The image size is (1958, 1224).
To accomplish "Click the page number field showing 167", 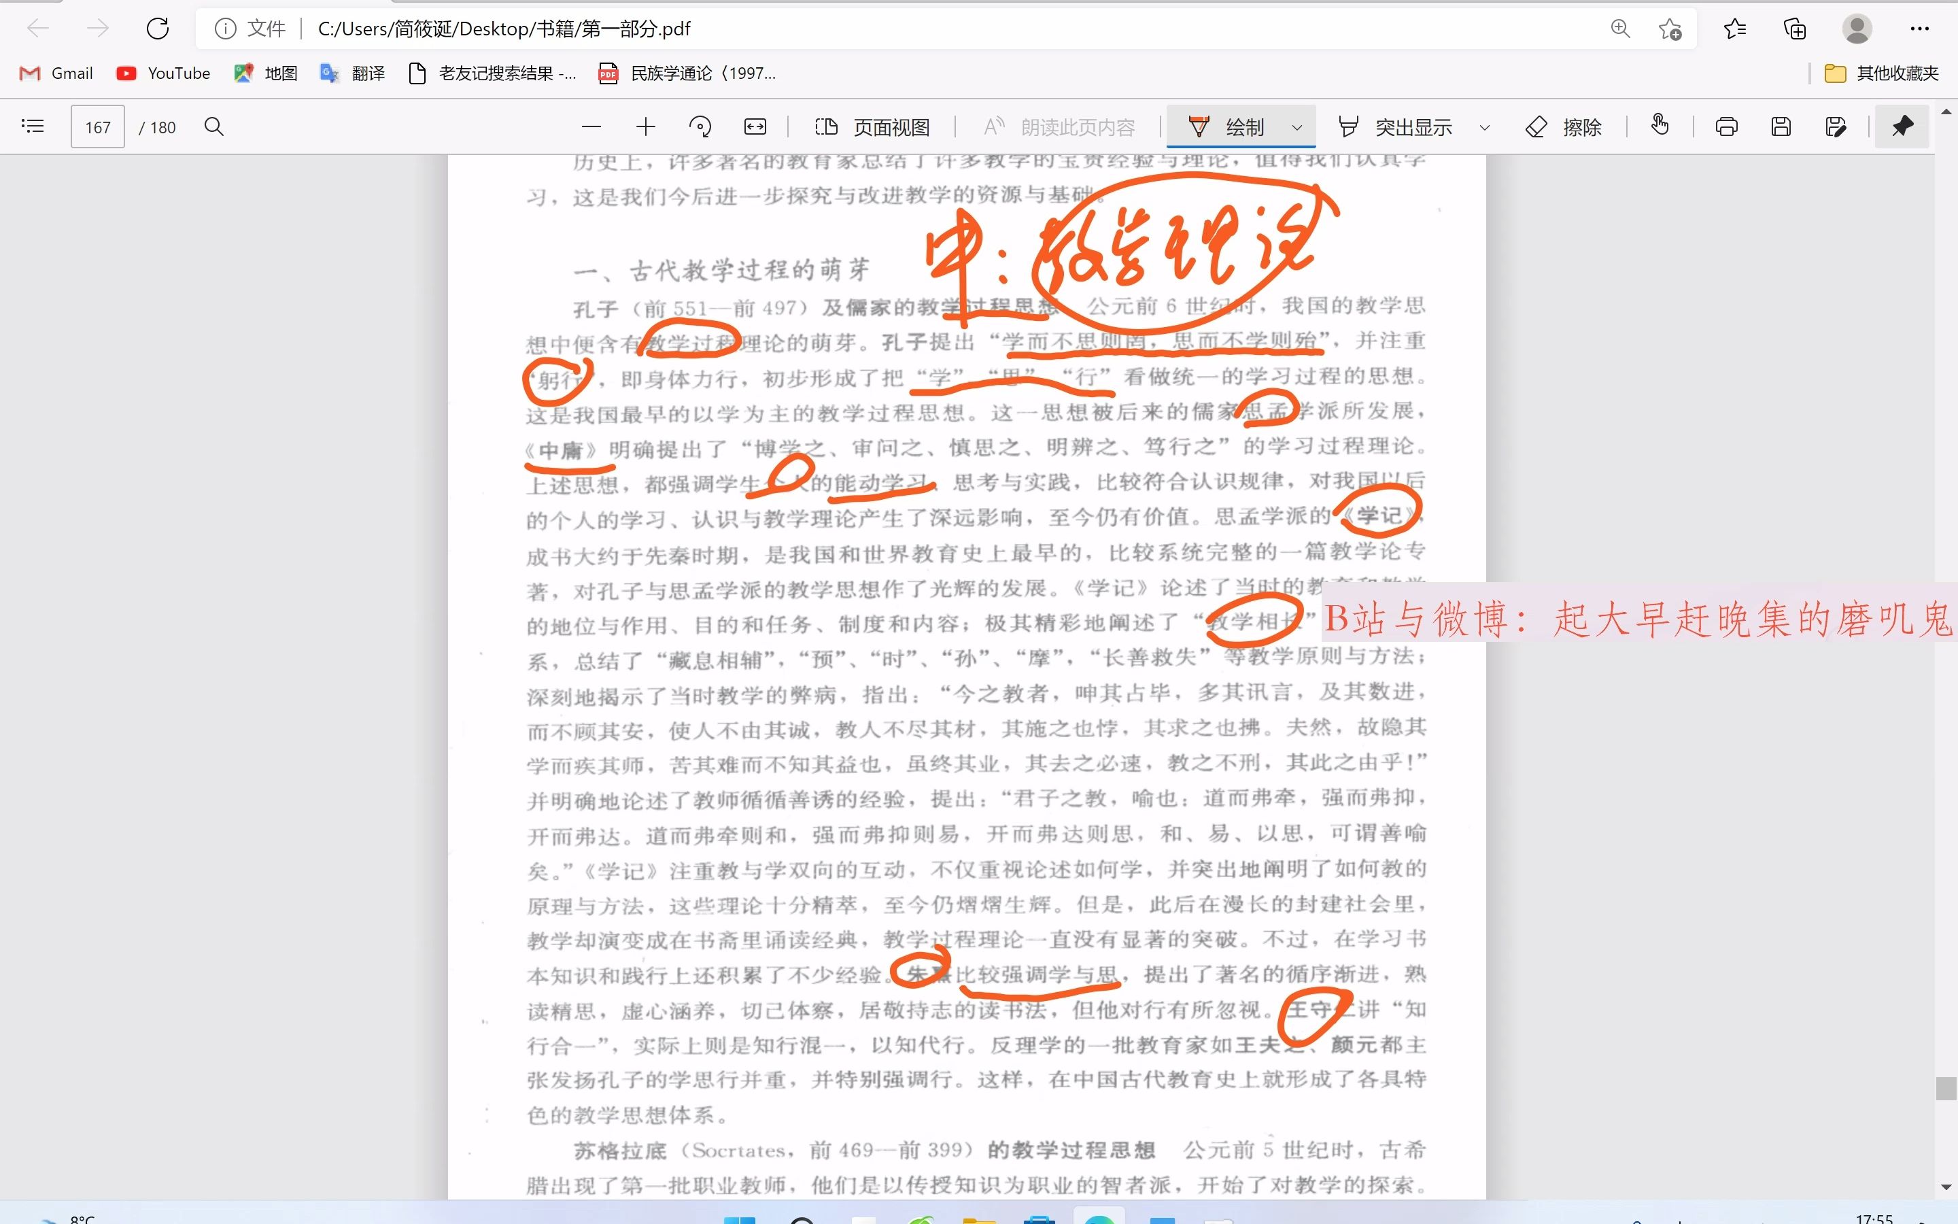I will click(98, 127).
